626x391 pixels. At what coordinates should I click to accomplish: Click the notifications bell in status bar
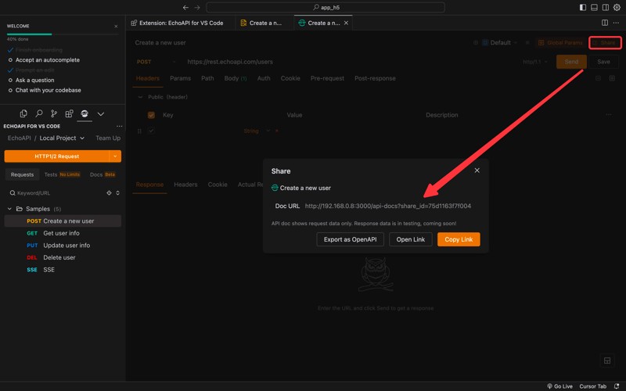[617, 386]
